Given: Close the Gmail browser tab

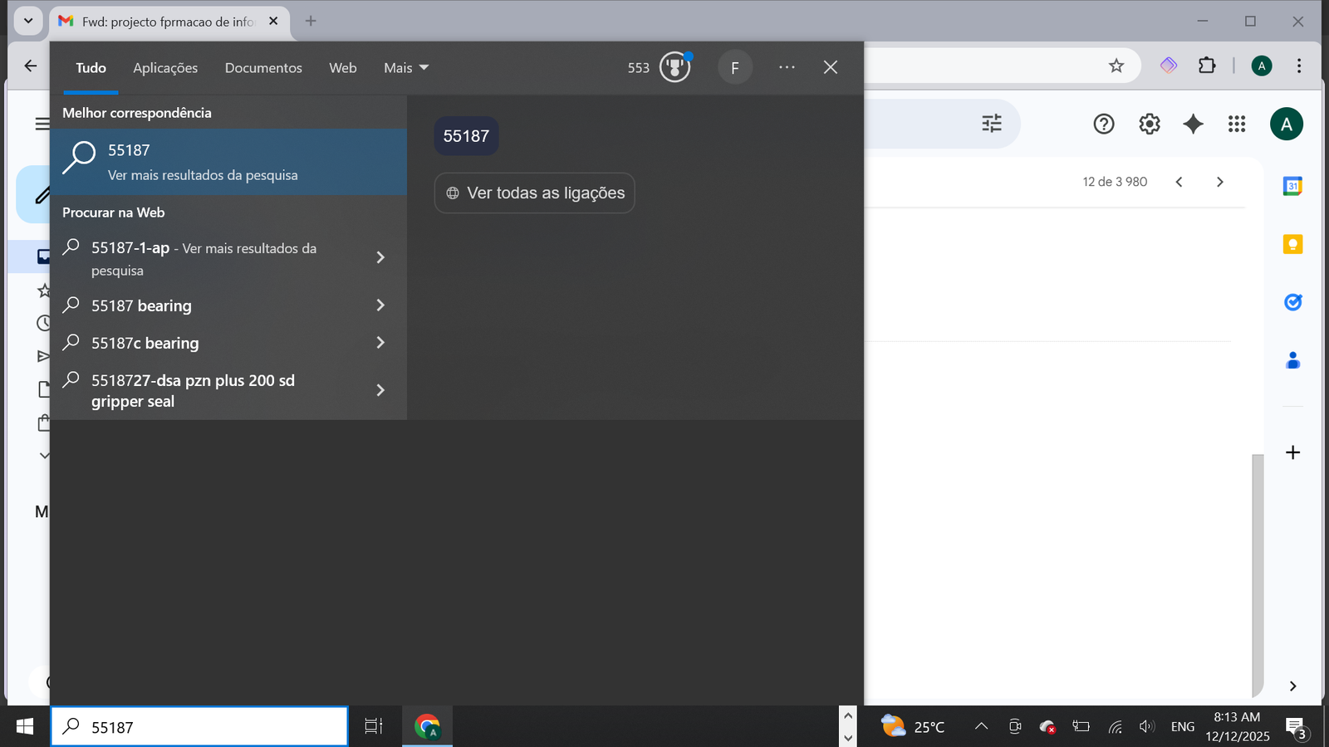Looking at the screenshot, I should point(273,22).
